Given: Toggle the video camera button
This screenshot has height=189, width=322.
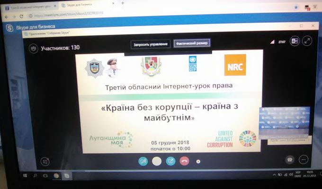Looking at the screenshot, I should (x=143, y=162).
